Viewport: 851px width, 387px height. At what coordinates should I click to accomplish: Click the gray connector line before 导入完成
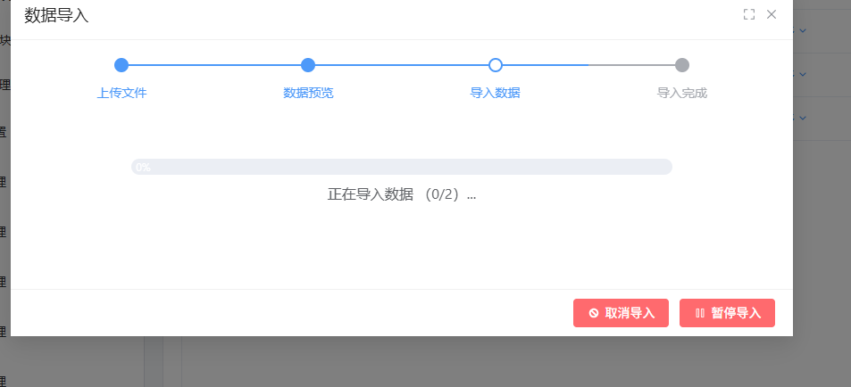(x=631, y=65)
